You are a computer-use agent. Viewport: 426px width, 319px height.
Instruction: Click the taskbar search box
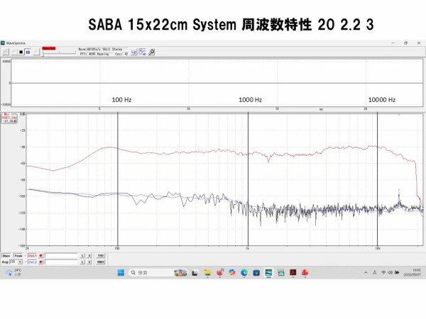159,273
